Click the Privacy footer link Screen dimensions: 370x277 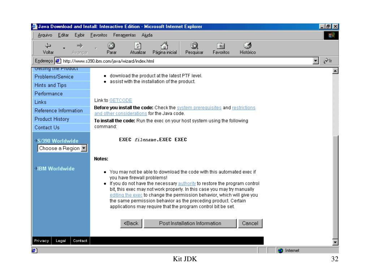coord(42,241)
